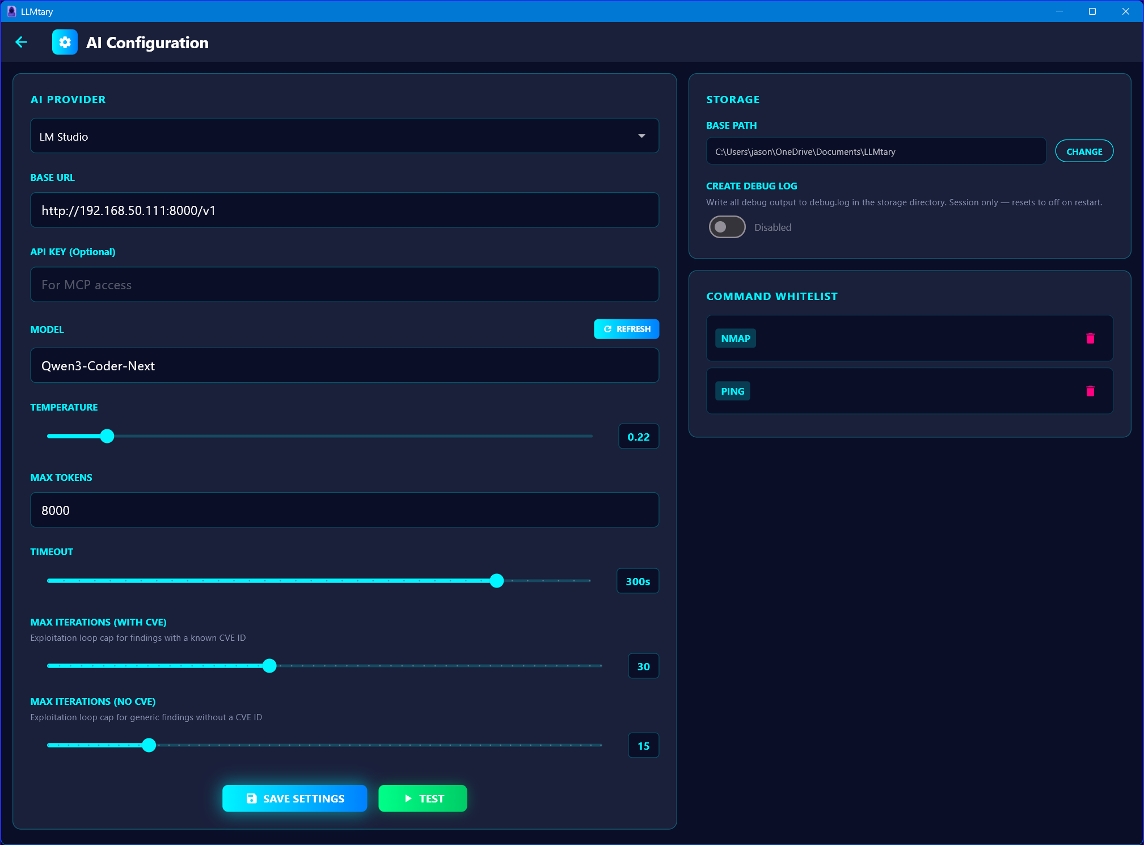
Task: Click the save disk icon on Save Settings
Action: (251, 798)
